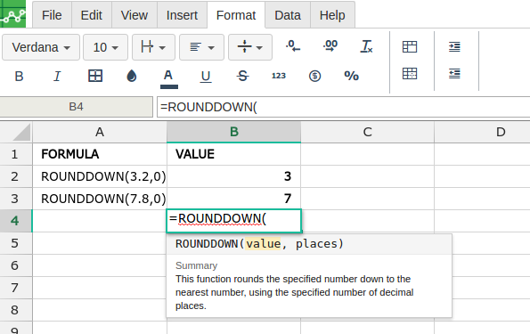Select row 8 header
The width and height of the screenshot is (530, 334).
16,310
